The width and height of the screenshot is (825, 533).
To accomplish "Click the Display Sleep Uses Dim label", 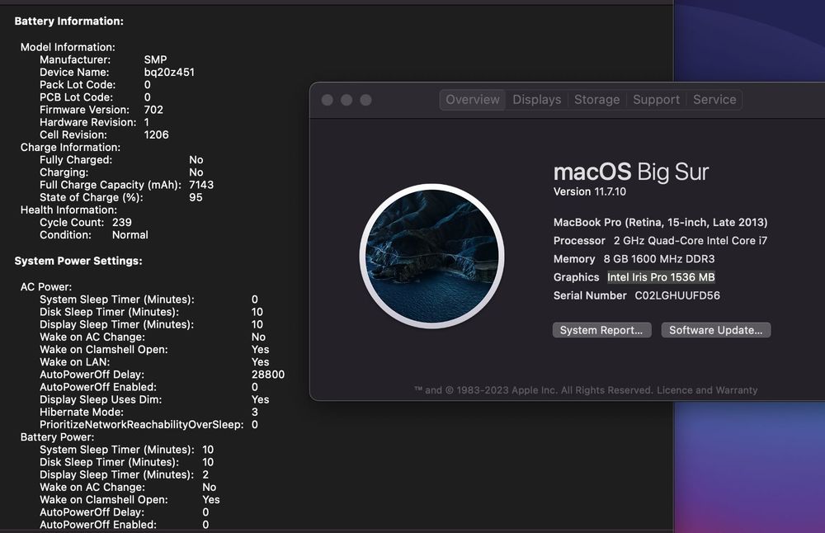I will (101, 399).
